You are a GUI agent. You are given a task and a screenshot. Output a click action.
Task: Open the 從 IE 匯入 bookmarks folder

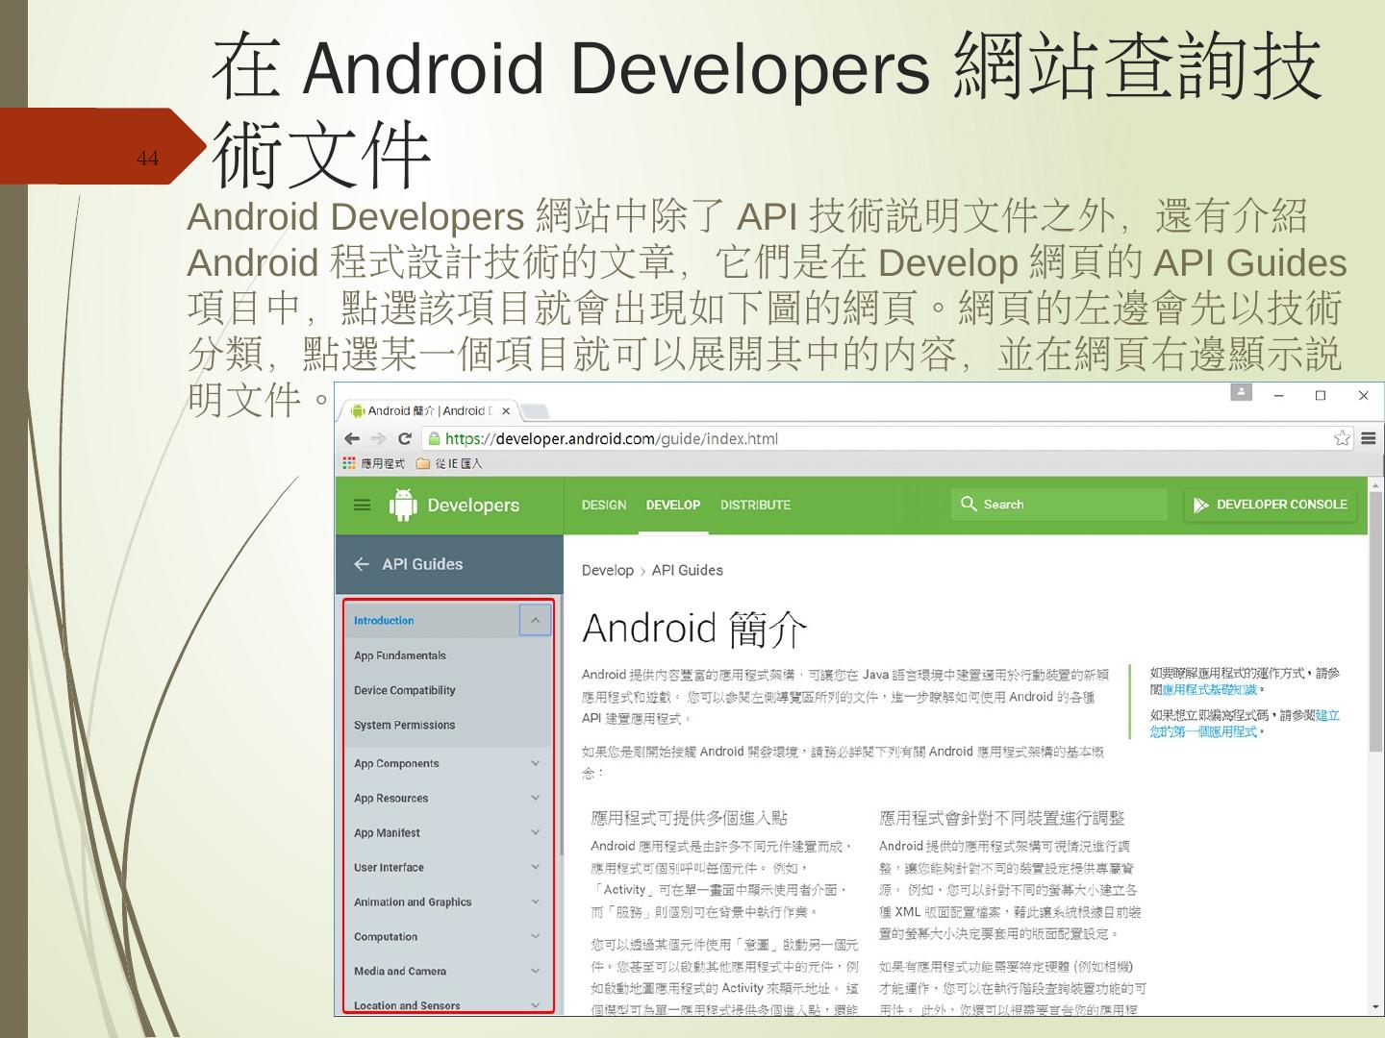pos(449,463)
